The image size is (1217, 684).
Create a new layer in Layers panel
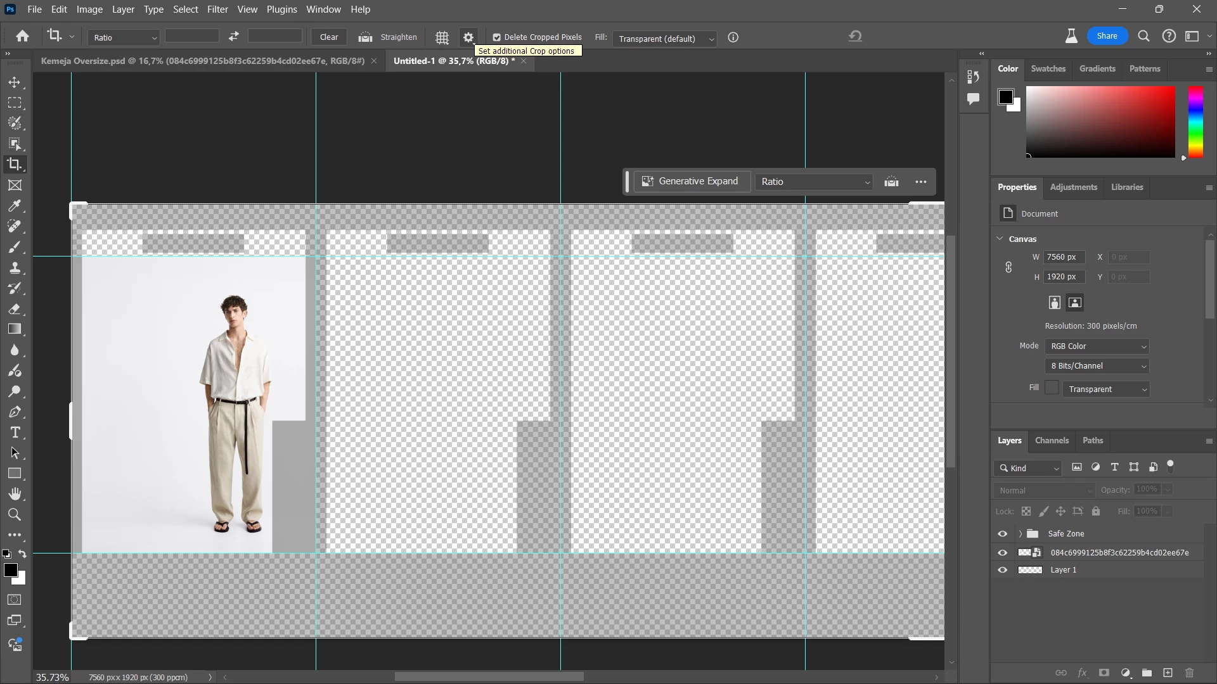click(1168, 673)
